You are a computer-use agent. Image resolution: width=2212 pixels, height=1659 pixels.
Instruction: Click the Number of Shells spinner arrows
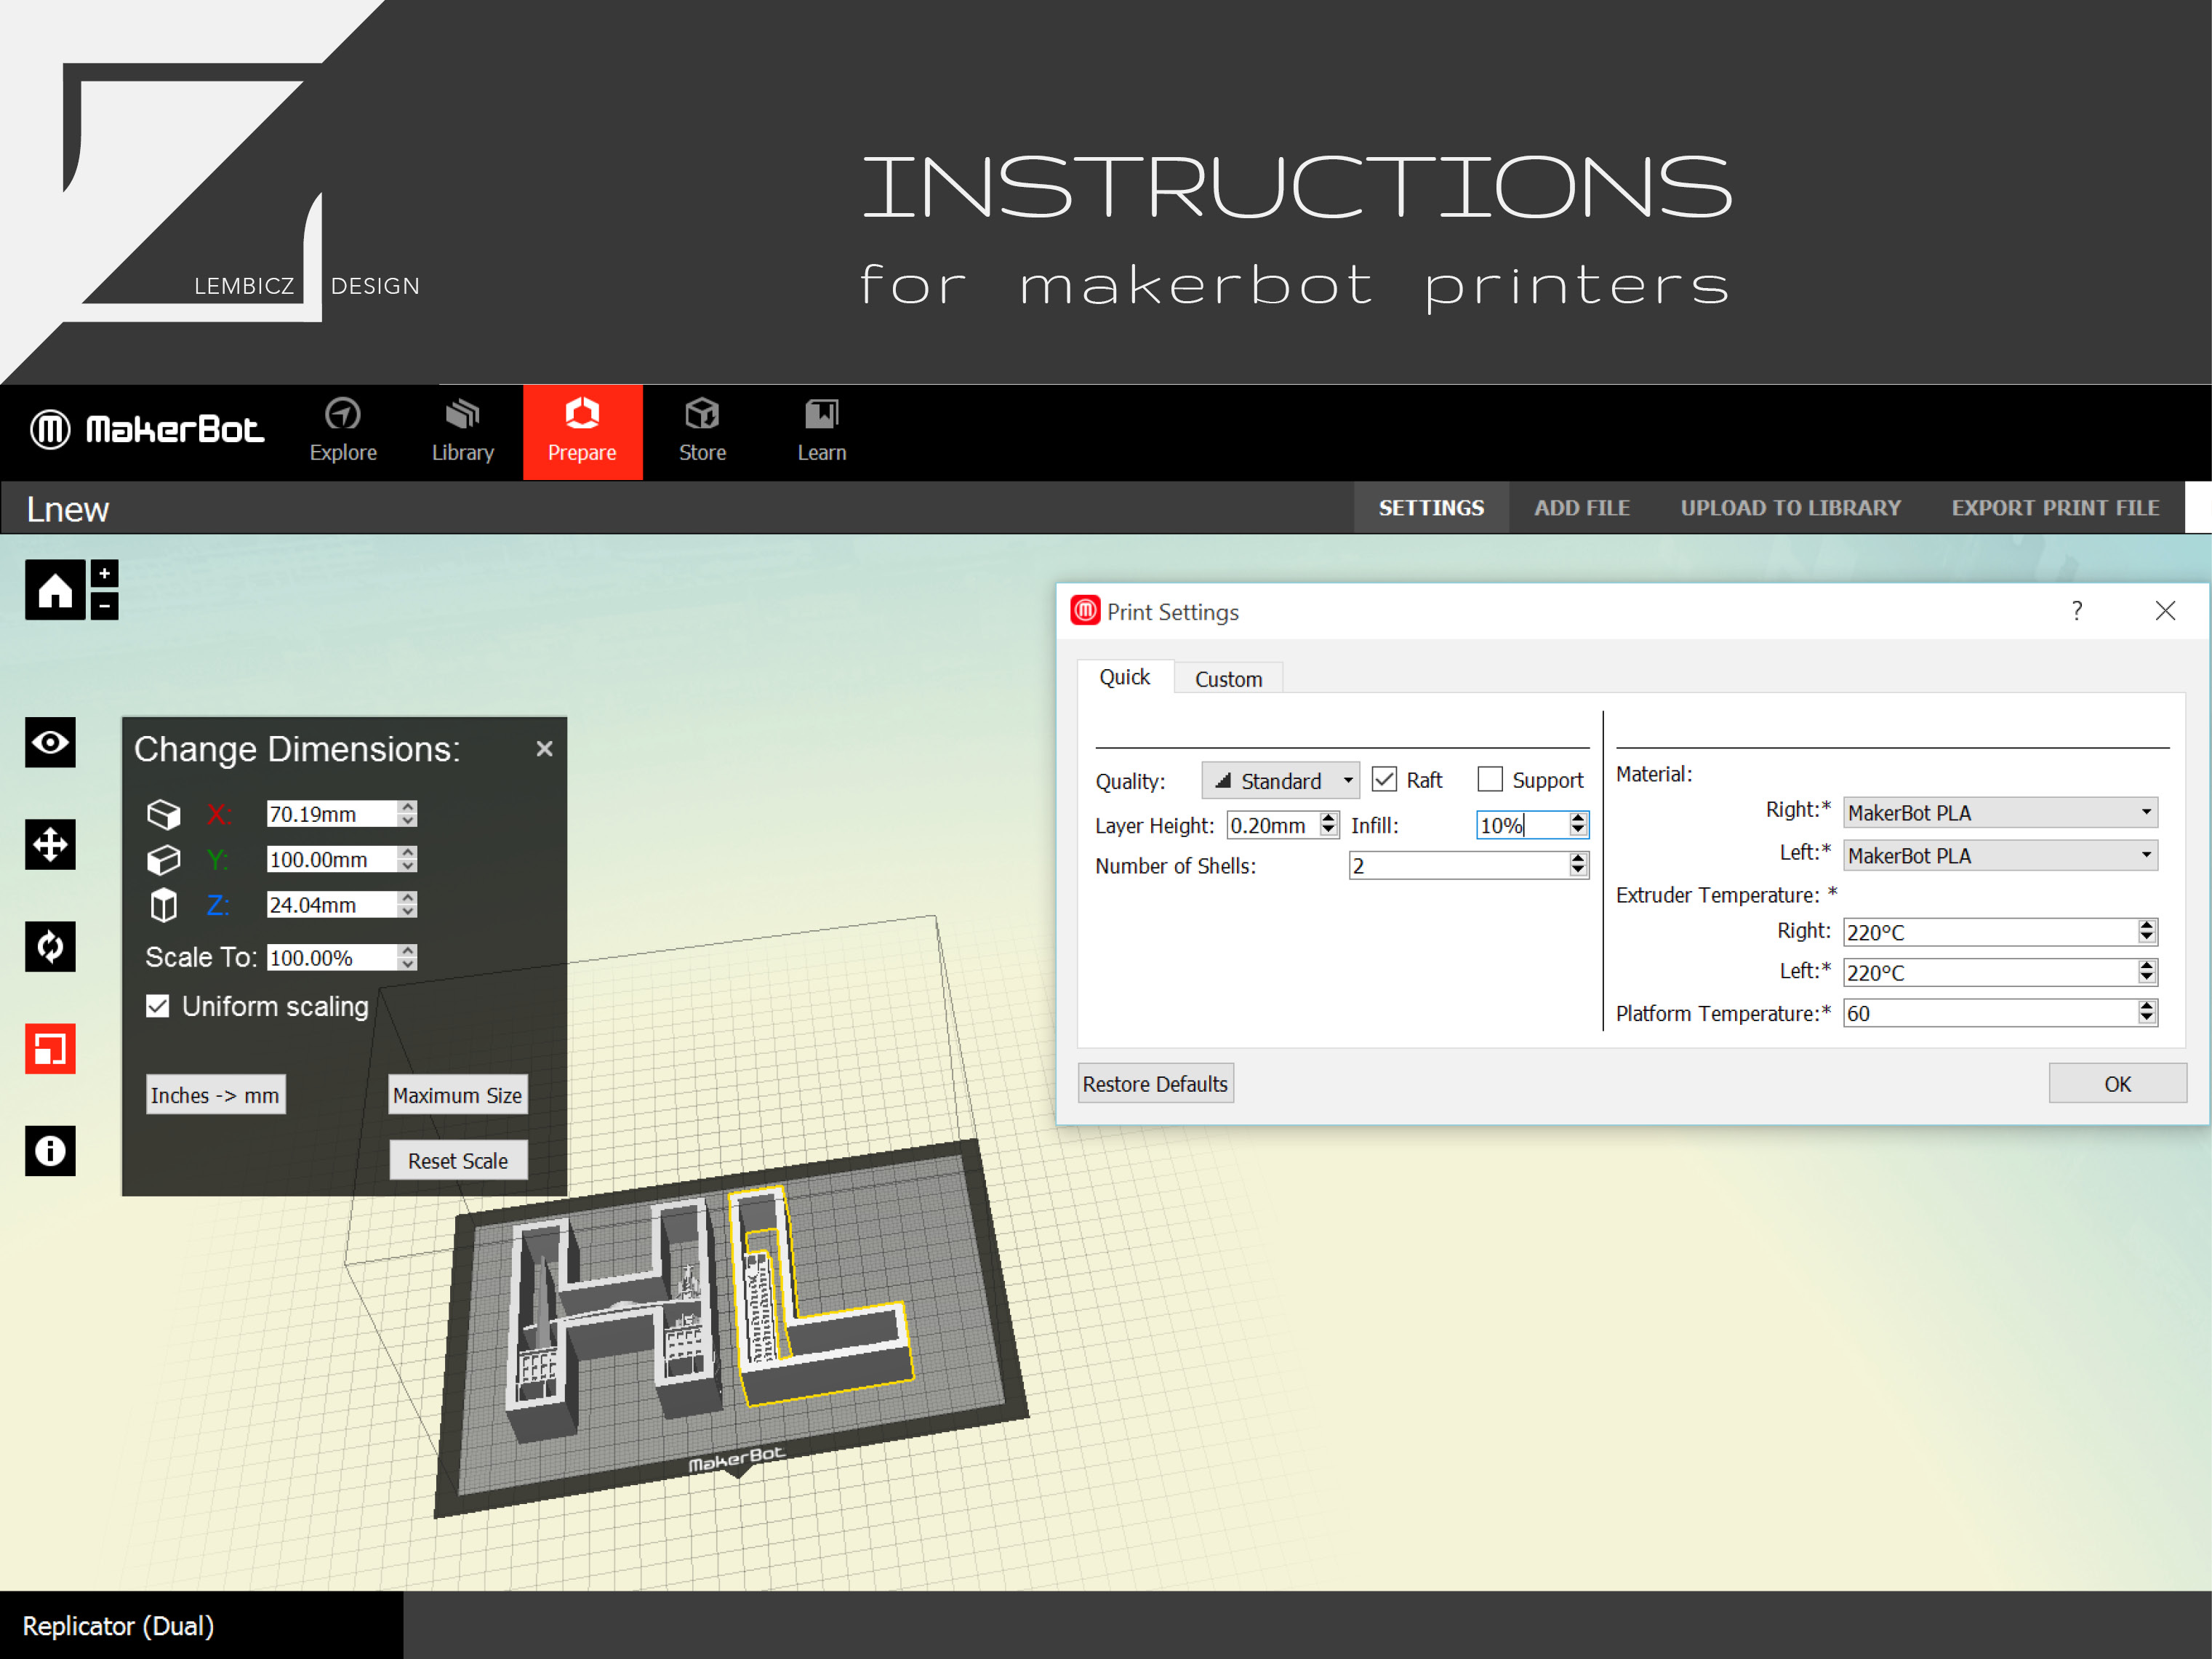click(x=1578, y=866)
